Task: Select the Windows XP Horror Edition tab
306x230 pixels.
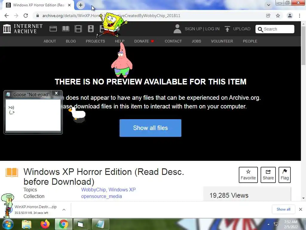Action: [x=39, y=5]
